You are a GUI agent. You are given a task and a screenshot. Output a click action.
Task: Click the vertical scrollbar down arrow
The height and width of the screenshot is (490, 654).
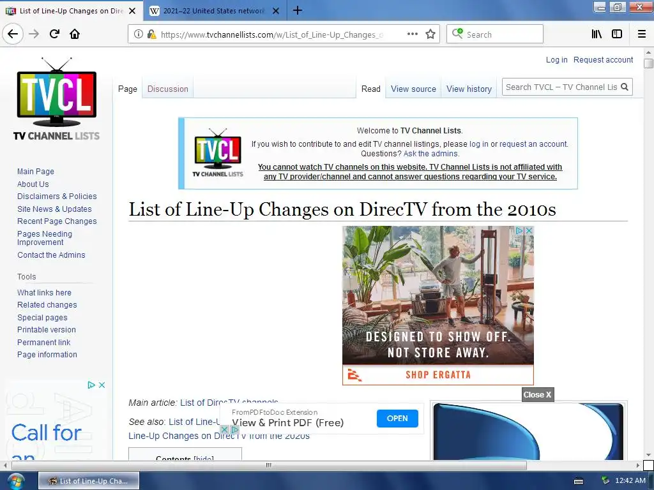648,455
